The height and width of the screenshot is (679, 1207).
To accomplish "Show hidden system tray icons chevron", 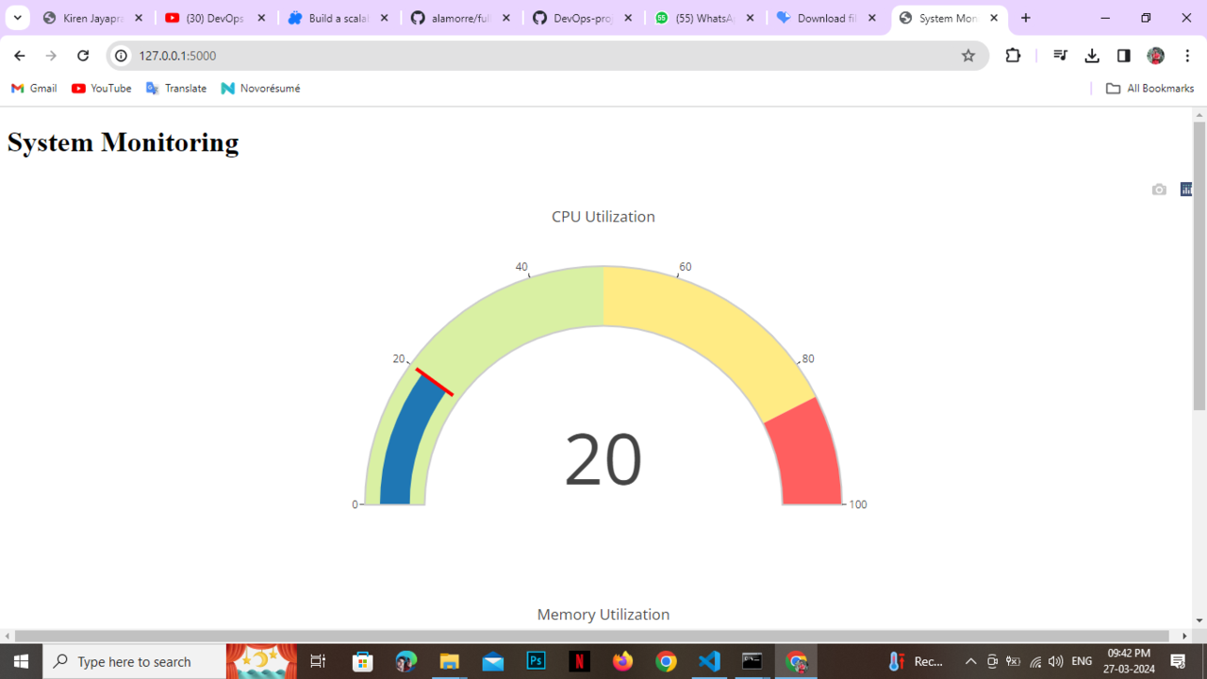I will (x=970, y=661).
